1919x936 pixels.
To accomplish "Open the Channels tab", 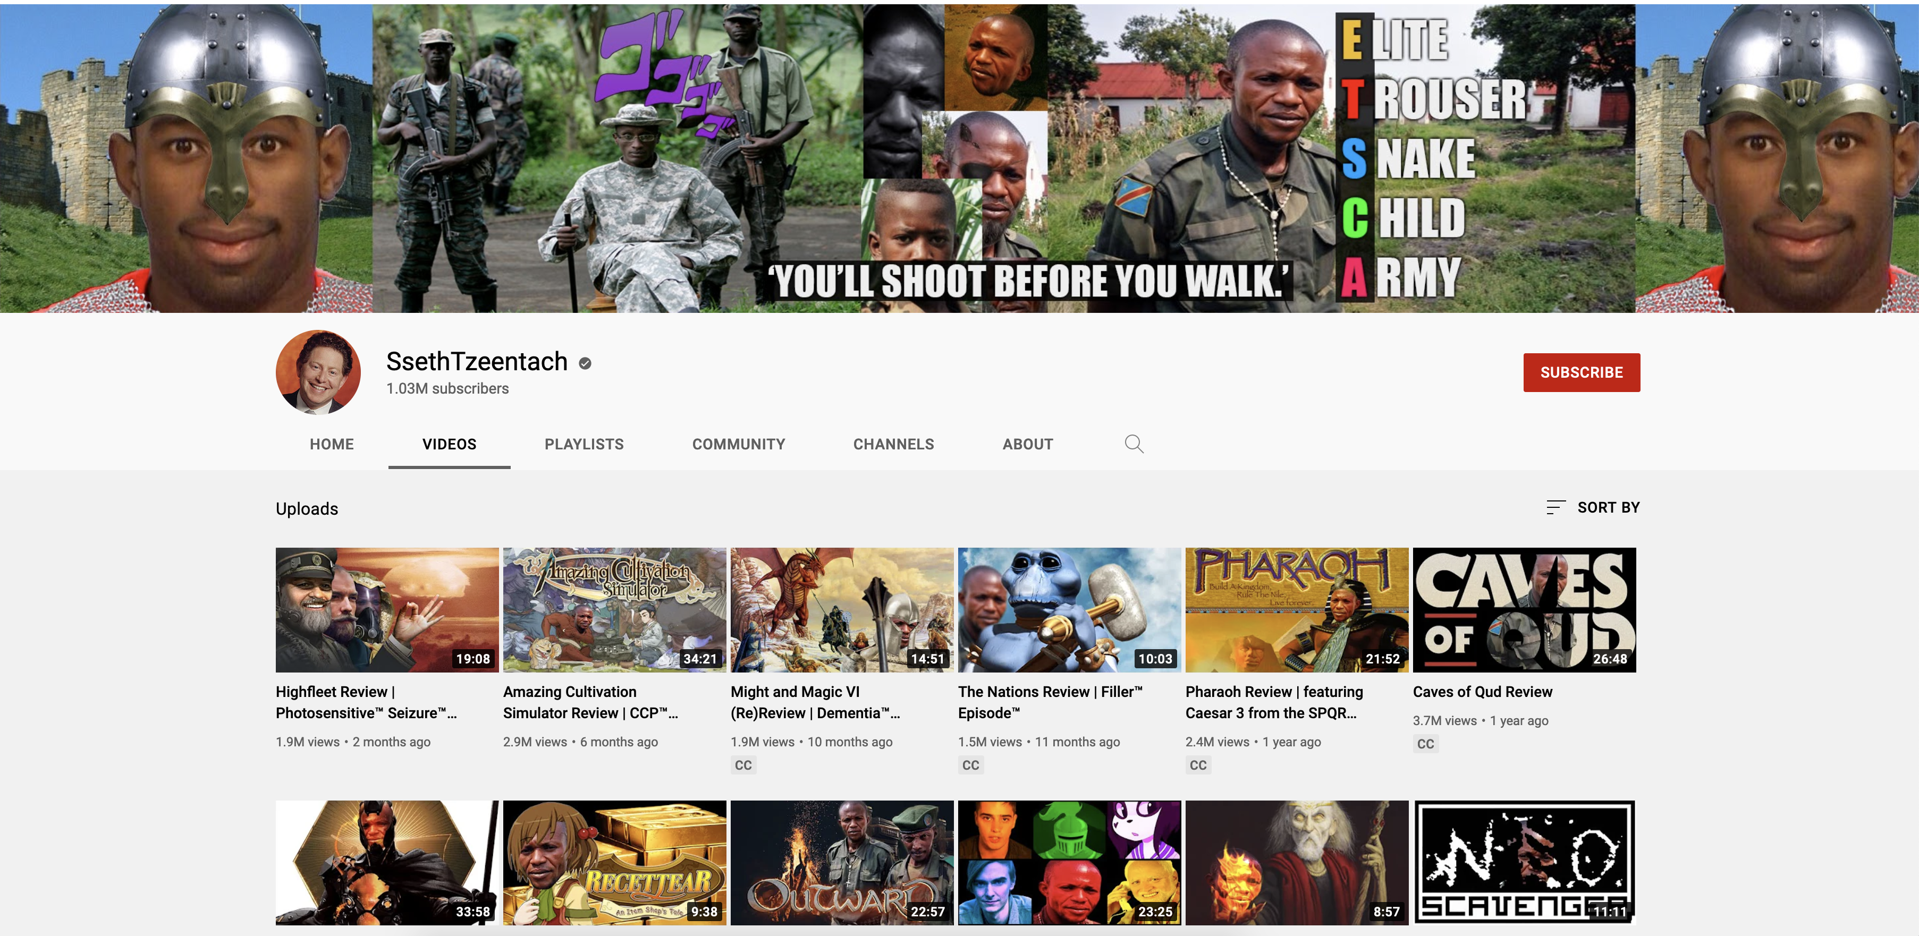I will (894, 444).
